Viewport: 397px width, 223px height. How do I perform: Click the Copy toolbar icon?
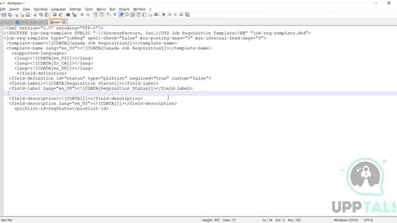coord(41,15)
